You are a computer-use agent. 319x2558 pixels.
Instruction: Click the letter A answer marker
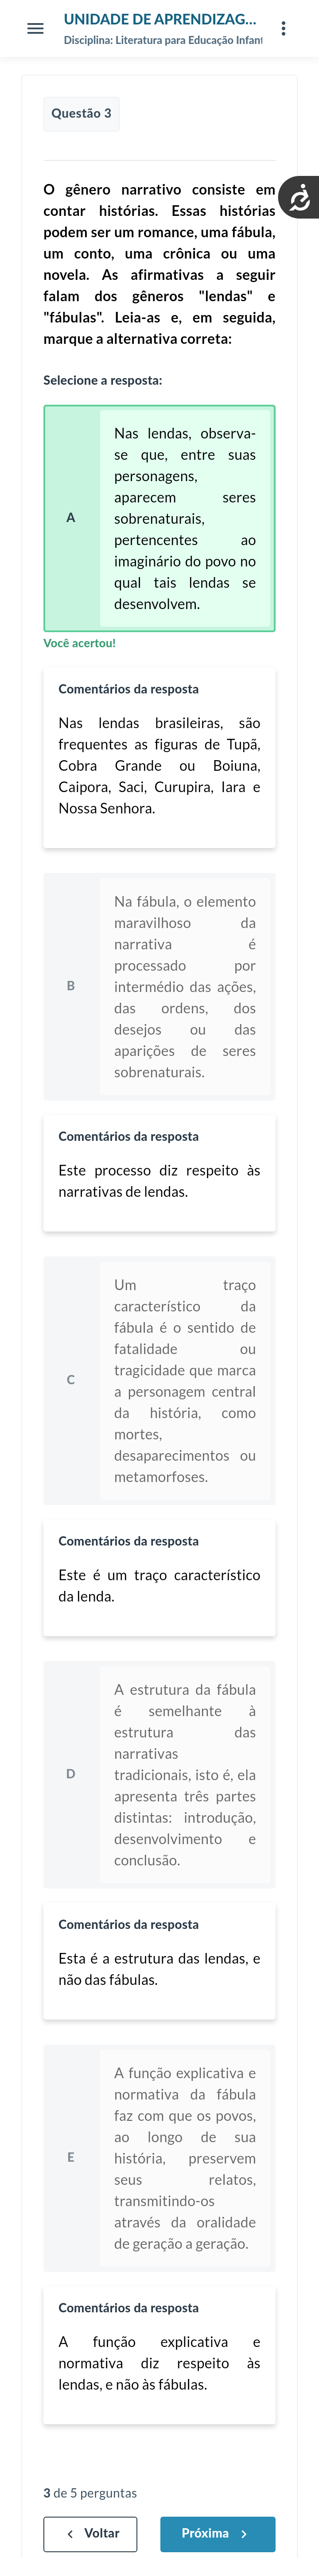coord(70,518)
